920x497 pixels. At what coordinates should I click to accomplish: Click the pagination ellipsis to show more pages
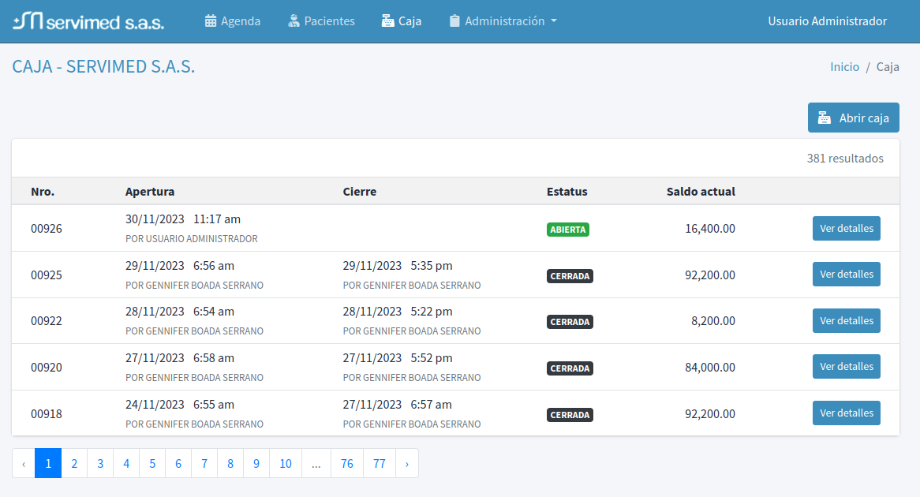pyautogui.click(x=316, y=464)
